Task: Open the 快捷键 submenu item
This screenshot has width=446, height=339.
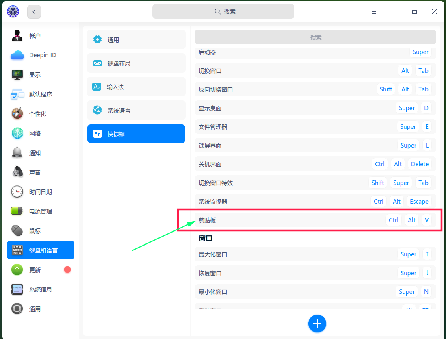Action: 136,134
